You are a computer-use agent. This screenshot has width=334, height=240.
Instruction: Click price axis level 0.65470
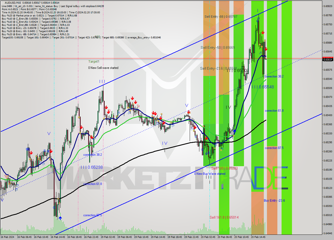(328, 97)
